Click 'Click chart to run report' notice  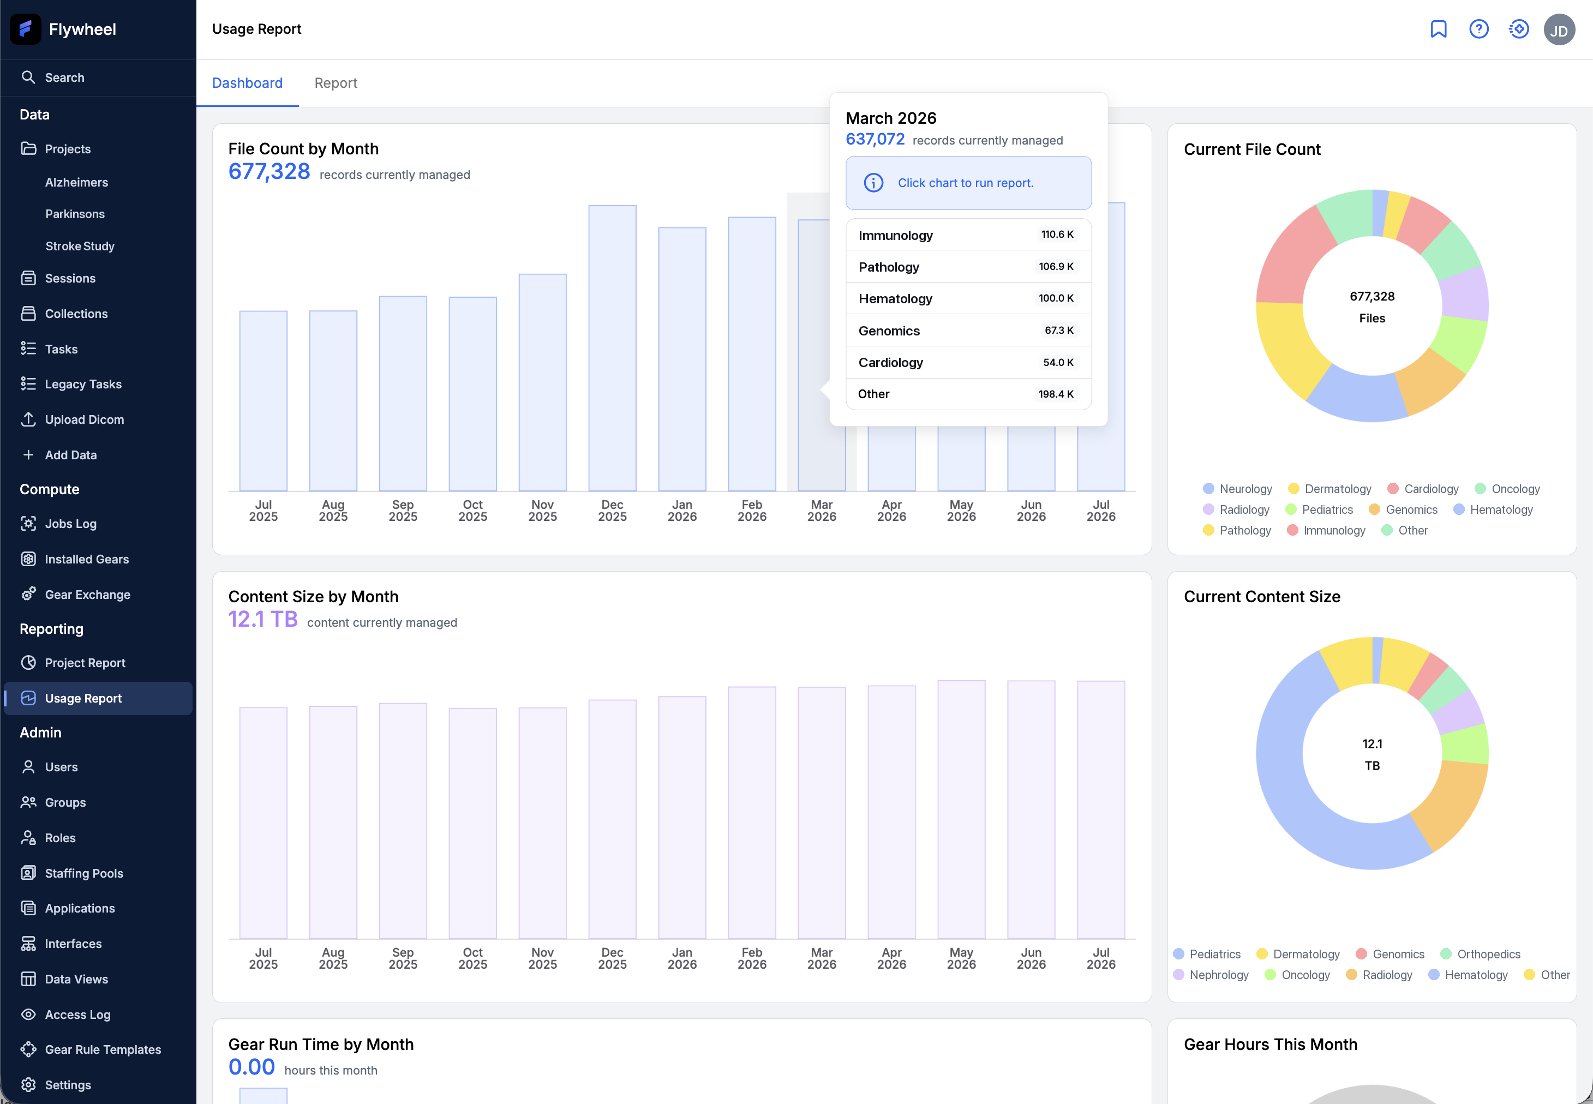[x=968, y=183]
